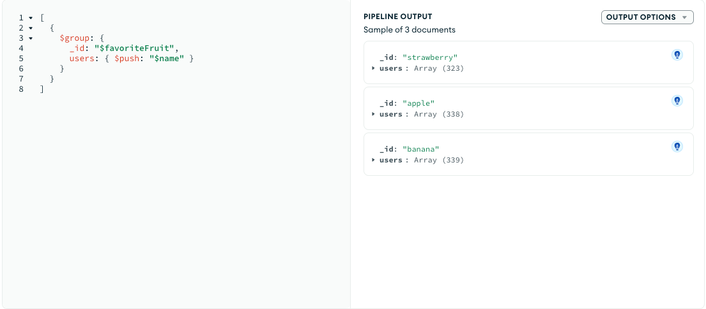
Task: Expand the users array in the strawberry document
Action: pos(374,69)
